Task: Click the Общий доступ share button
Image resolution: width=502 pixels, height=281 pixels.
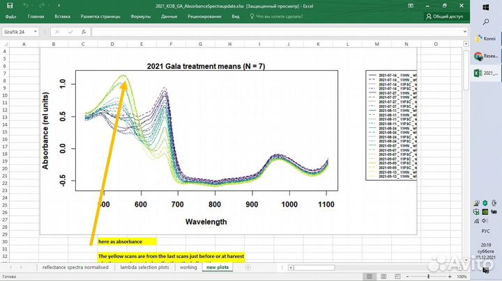Action: click(x=444, y=16)
